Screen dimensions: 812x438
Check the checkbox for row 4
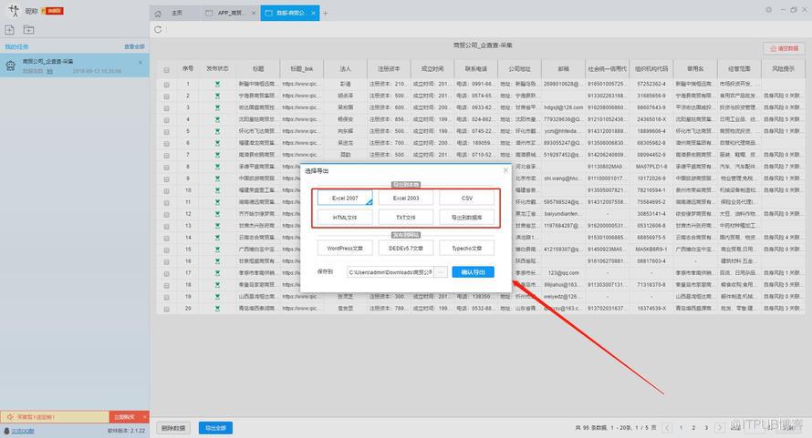[166, 120]
